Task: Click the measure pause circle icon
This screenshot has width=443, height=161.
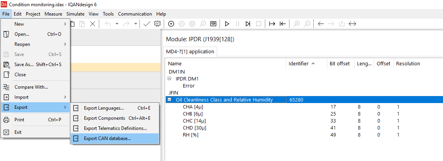Action: (182, 24)
